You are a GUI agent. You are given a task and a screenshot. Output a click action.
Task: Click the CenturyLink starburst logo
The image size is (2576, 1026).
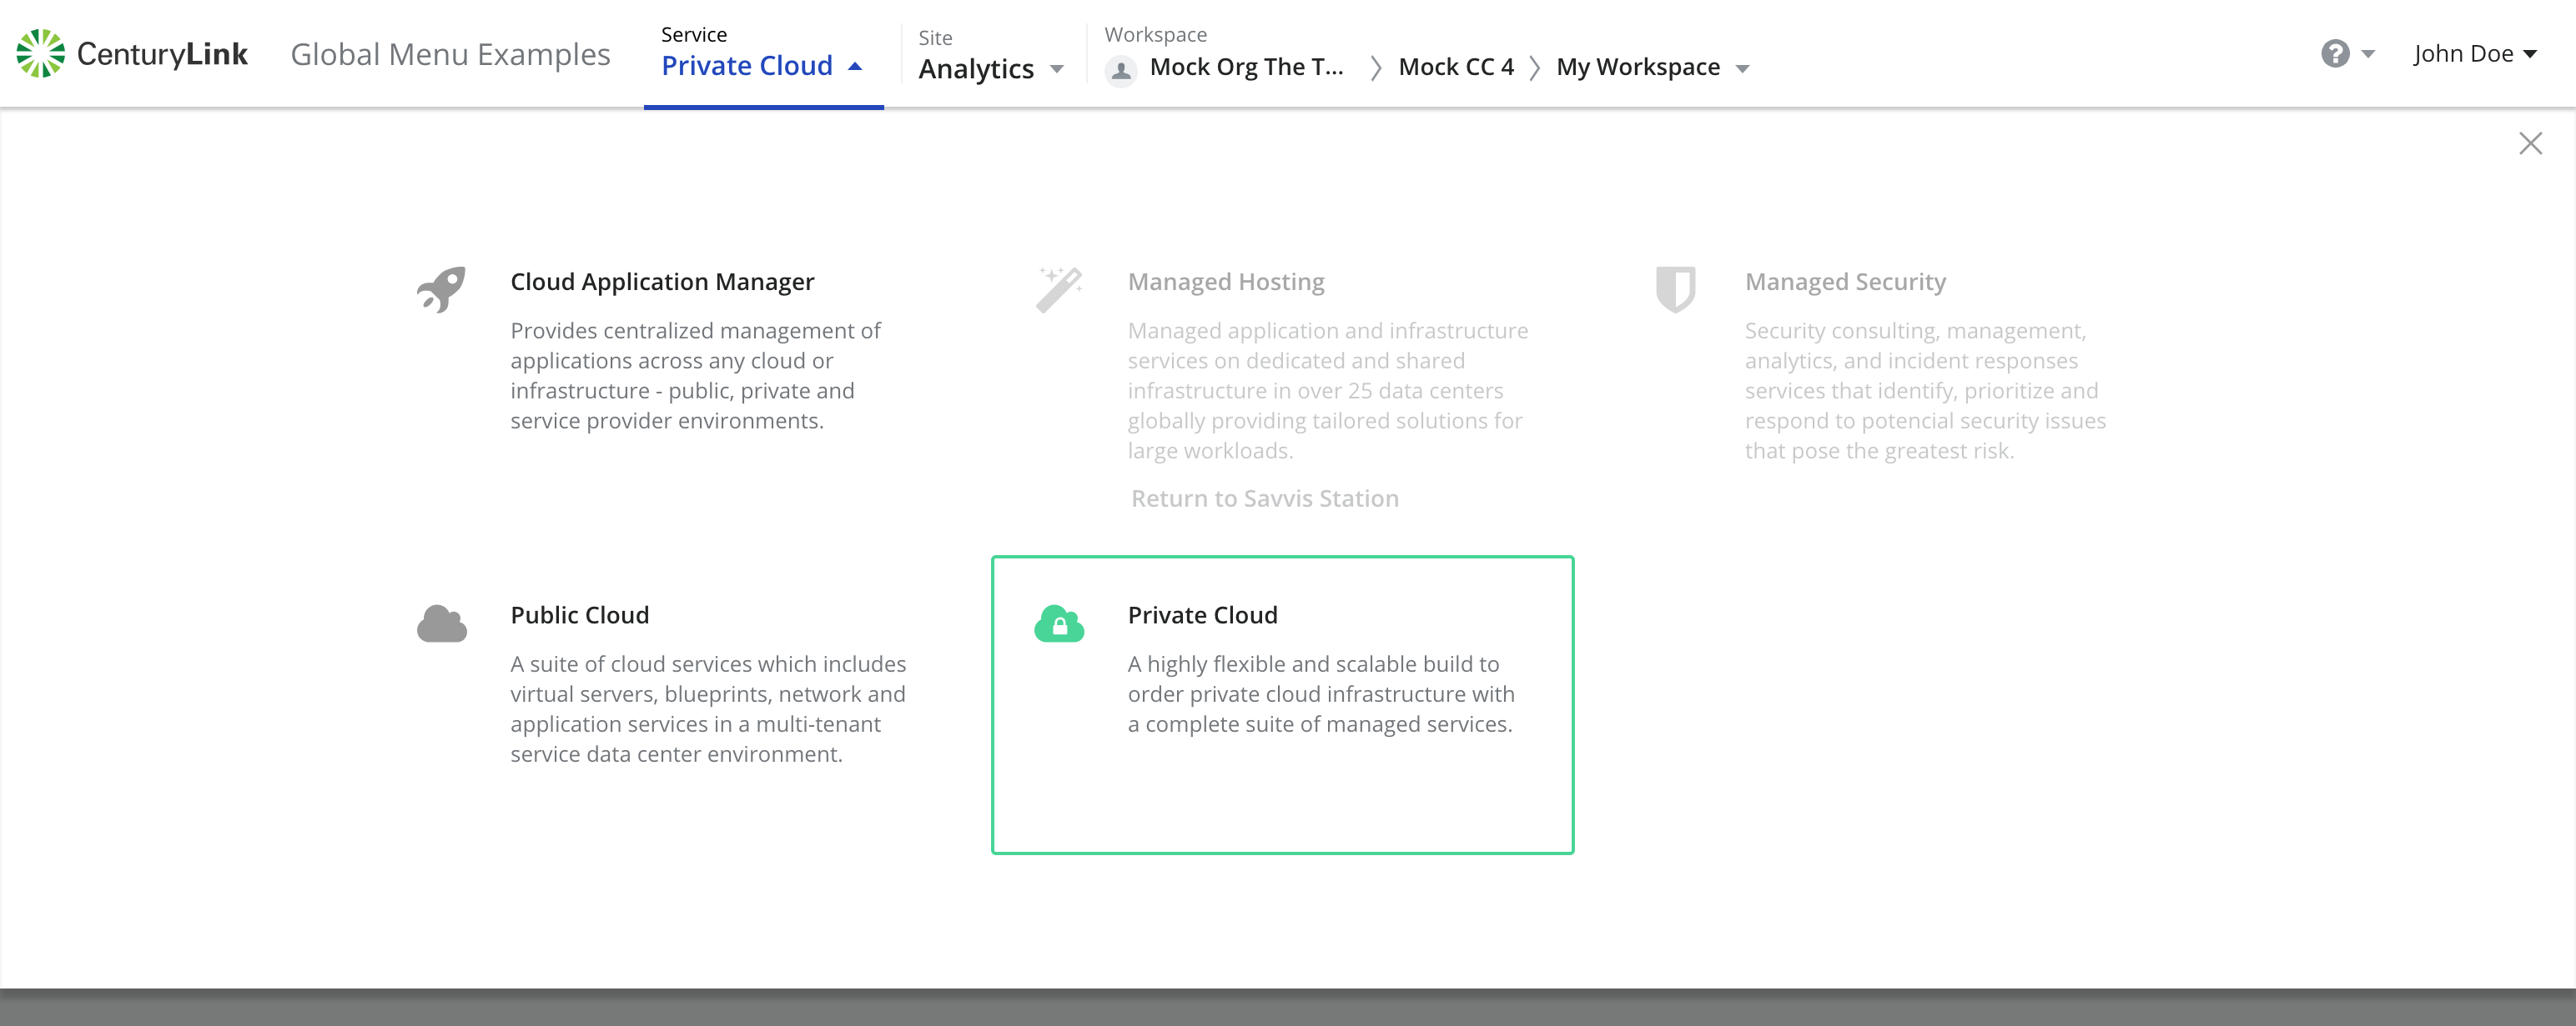click(x=41, y=54)
